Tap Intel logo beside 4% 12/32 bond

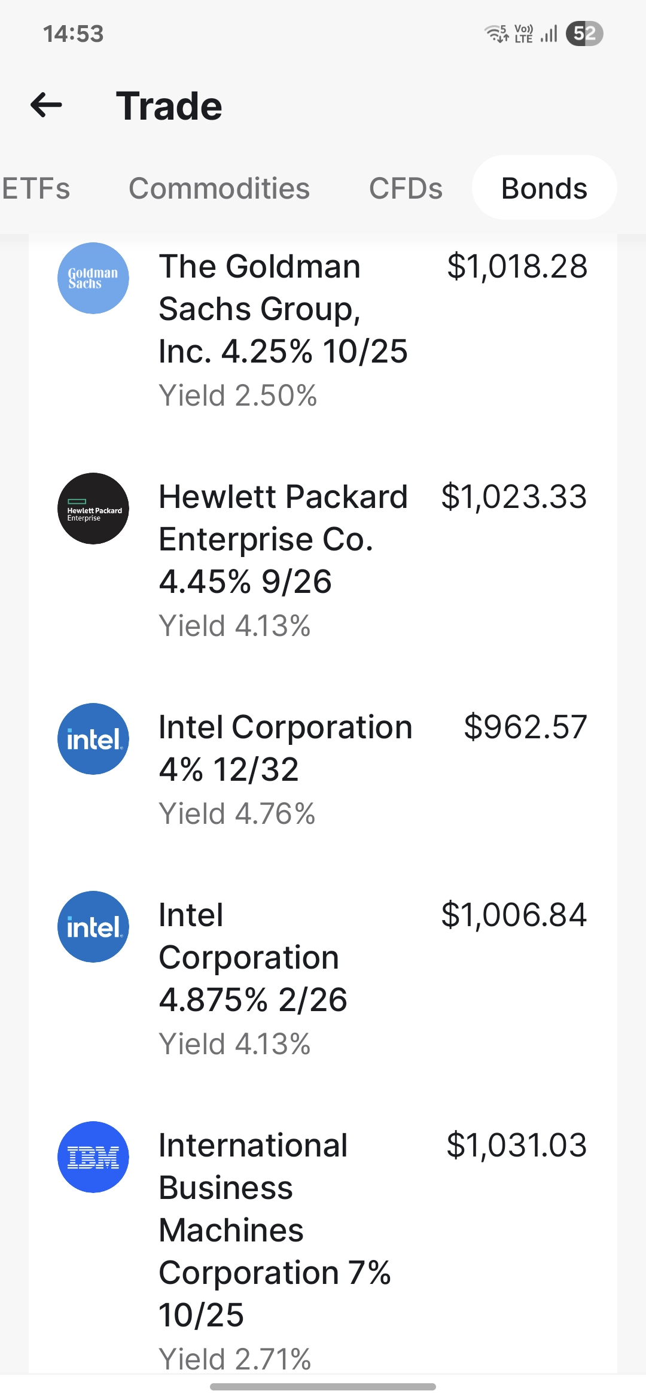pos(93,739)
